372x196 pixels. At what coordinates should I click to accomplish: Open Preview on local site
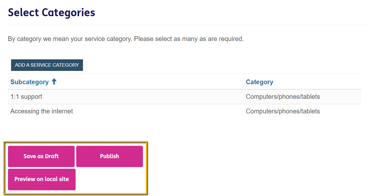(42, 179)
